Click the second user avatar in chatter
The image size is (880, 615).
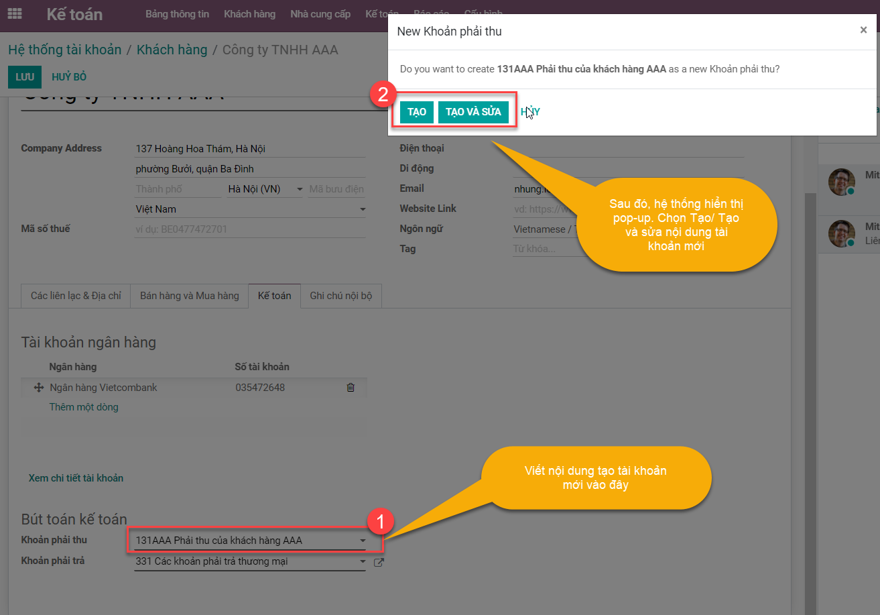point(841,233)
